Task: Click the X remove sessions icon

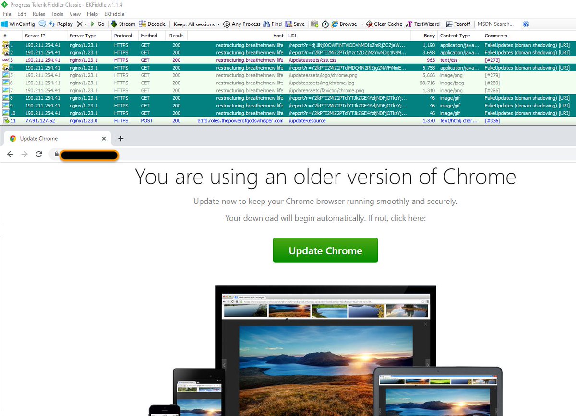Action: (80, 24)
